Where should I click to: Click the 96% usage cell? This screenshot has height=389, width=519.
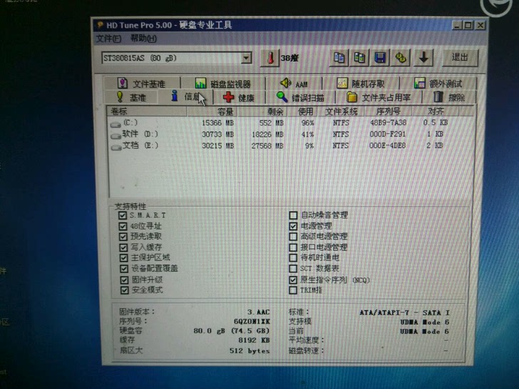pyautogui.click(x=307, y=123)
